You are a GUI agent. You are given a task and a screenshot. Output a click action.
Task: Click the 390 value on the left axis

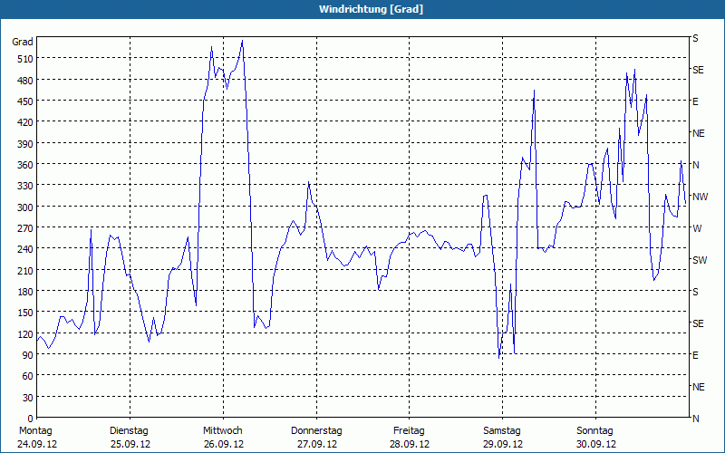25,144
